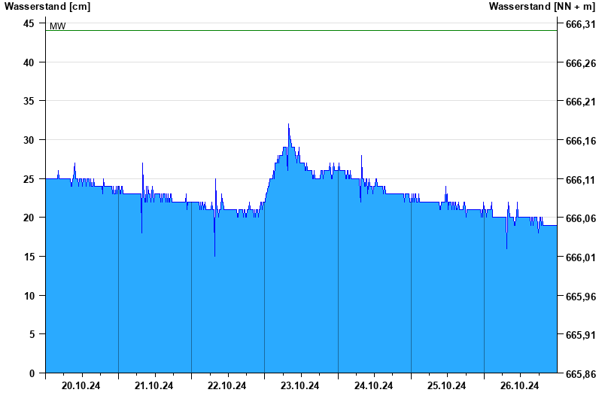
Task: Click the left axis value 25
Action: pos(29,179)
